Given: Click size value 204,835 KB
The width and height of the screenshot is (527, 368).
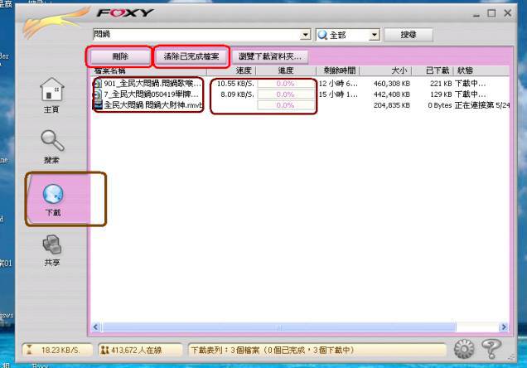Looking at the screenshot, I should [392, 105].
